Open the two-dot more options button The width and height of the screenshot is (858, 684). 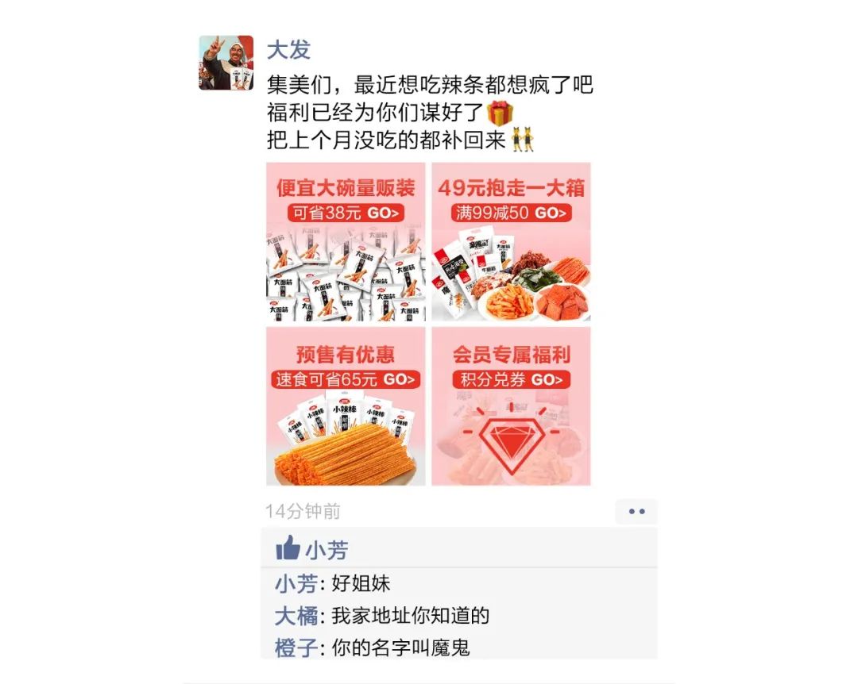tap(636, 512)
